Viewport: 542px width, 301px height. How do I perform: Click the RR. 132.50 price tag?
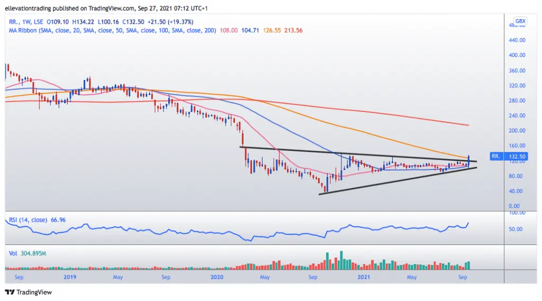509,156
